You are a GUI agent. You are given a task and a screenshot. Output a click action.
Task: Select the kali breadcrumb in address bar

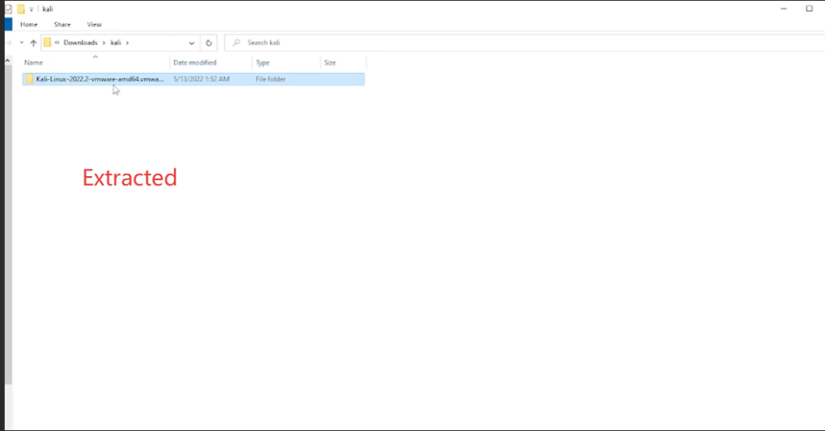116,43
